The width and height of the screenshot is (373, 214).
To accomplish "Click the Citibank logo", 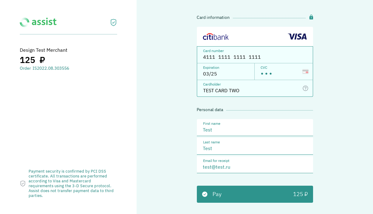I will click(216, 37).
